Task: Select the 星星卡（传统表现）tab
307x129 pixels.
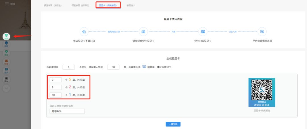Action: [108, 5]
